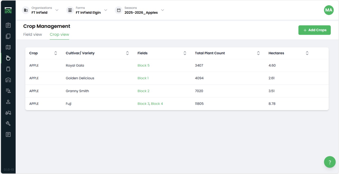Open the bin container sidebar icon

8,69
